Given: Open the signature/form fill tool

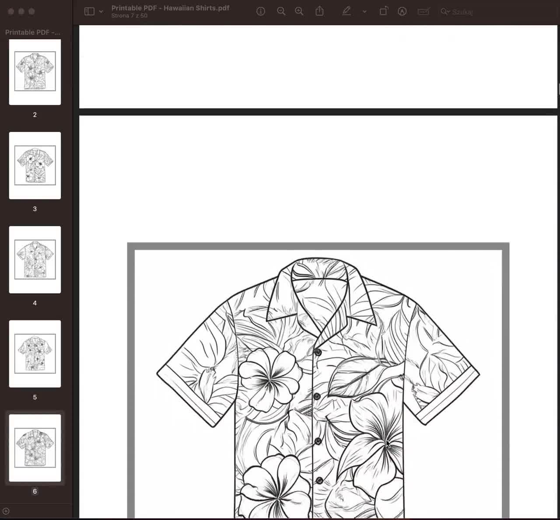Looking at the screenshot, I should coord(423,11).
